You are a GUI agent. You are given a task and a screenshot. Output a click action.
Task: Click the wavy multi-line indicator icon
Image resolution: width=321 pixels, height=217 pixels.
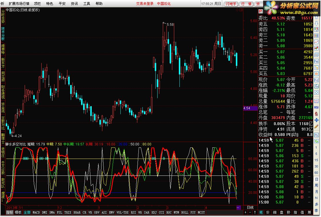[x=316, y=101]
